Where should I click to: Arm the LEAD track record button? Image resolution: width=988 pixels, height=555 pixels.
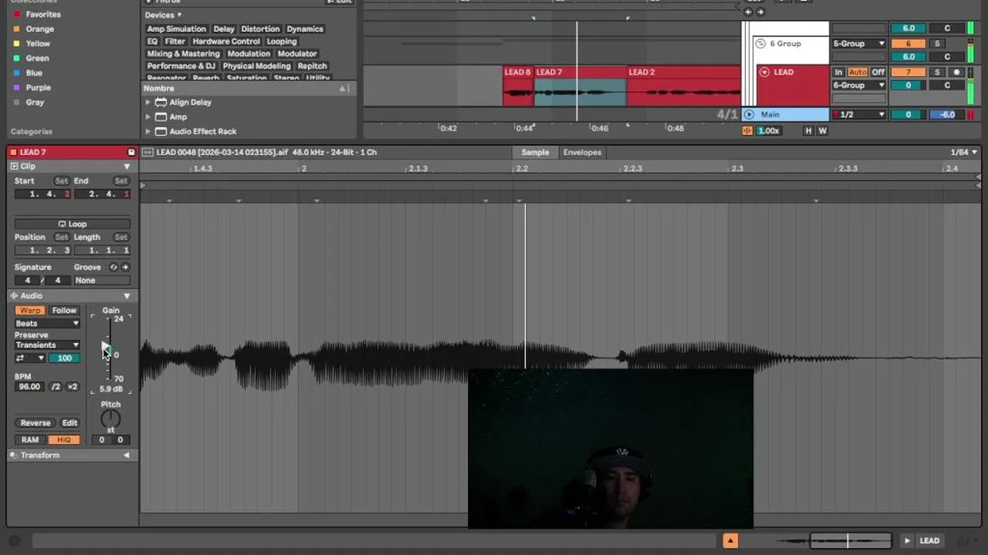[957, 72]
